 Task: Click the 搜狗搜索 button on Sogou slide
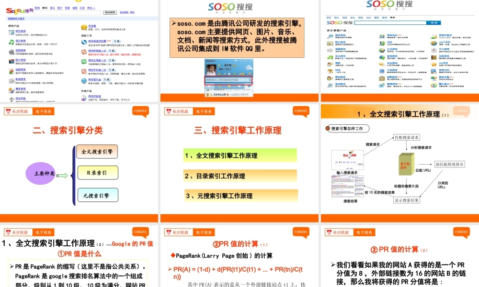point(110,11)
